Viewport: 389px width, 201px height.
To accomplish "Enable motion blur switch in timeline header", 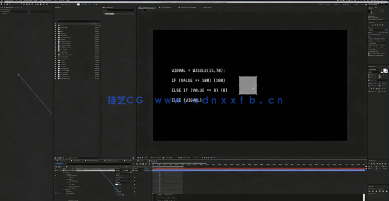I will coord(146,164).
